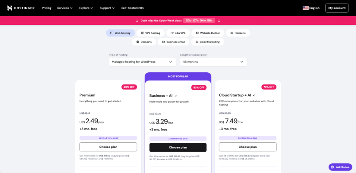Click the US flag language icon
The height and width of the screenshot is (173, 356).
click(x=306, y=8)
